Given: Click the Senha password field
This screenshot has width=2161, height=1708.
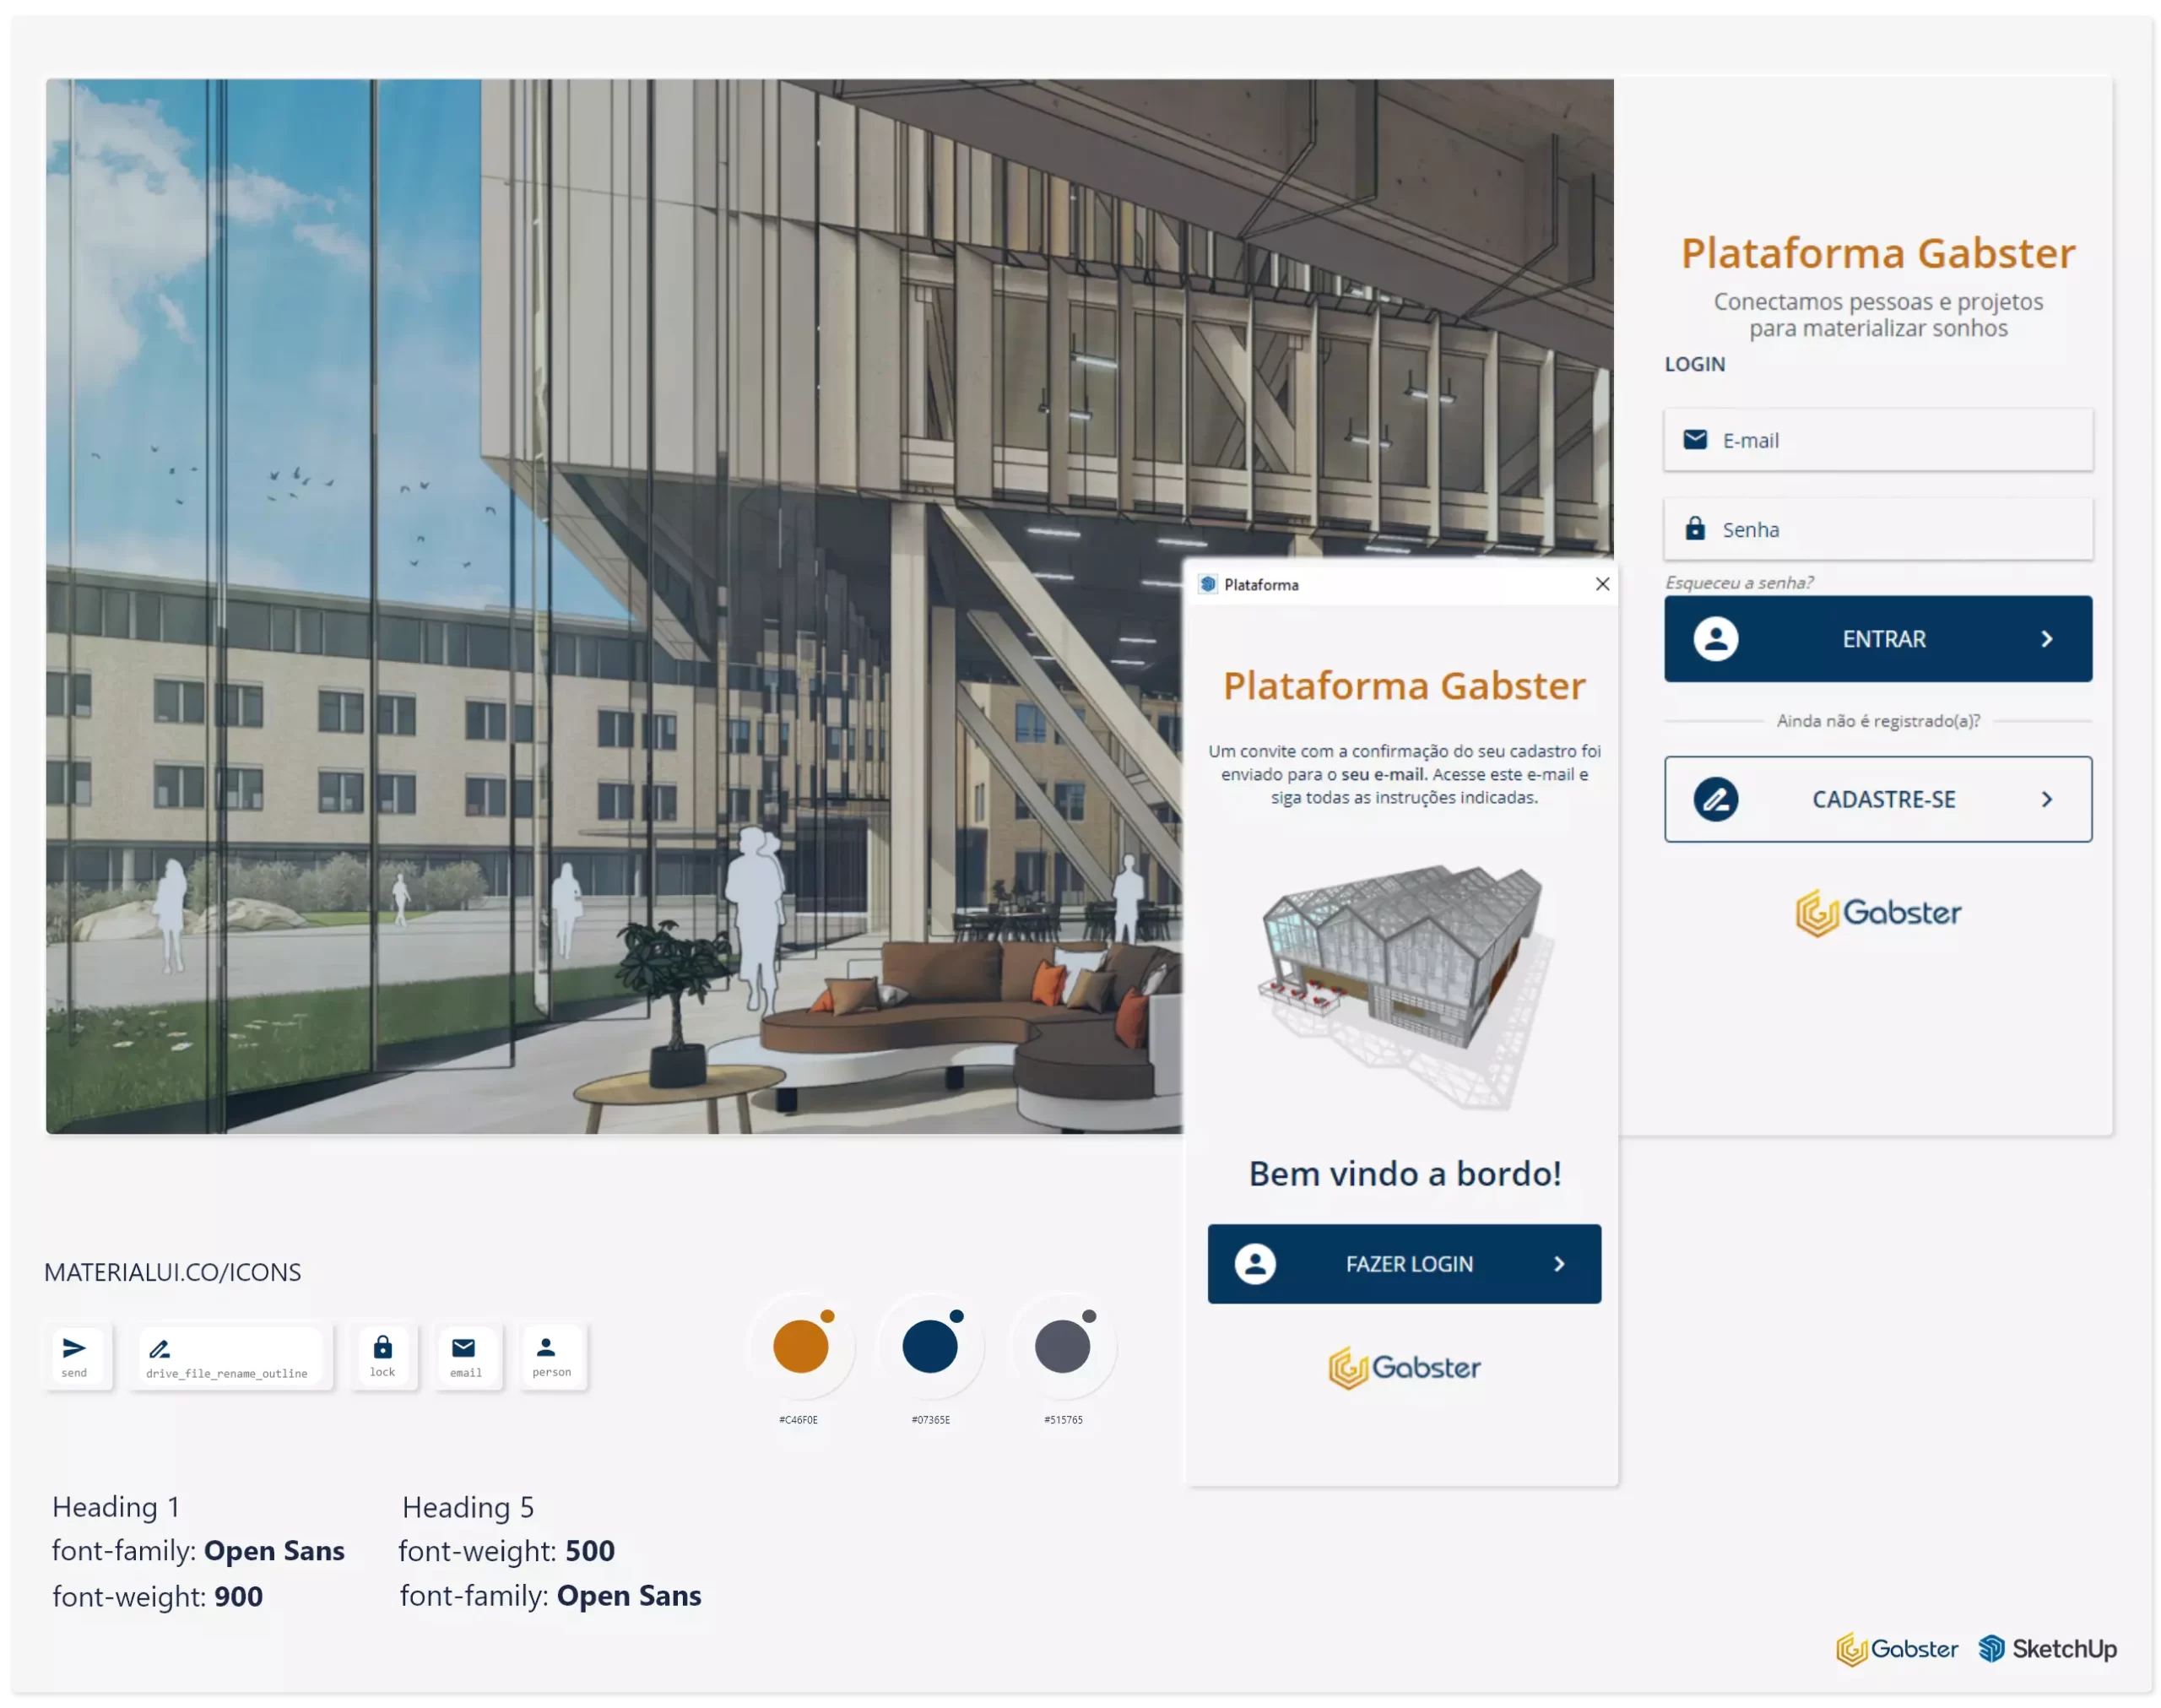Looking at the screenshot, I should 1877,529.
